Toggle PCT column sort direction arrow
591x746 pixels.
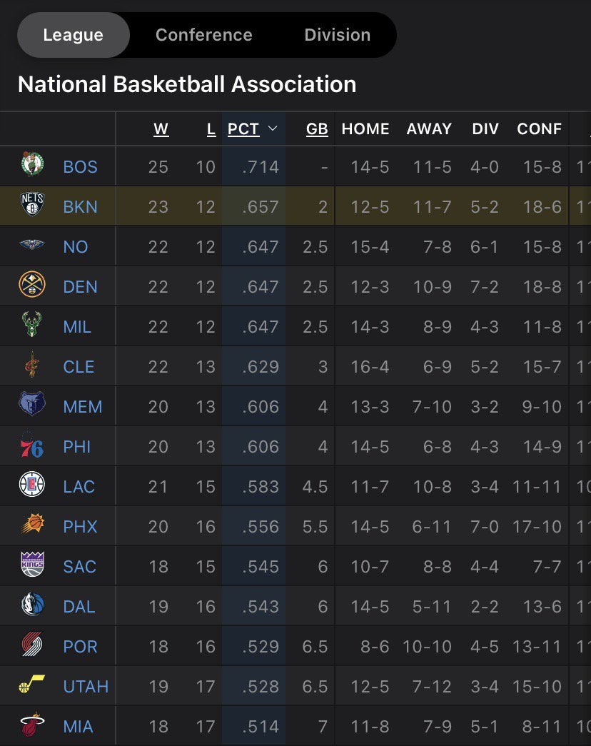click(x=272, y=129)
